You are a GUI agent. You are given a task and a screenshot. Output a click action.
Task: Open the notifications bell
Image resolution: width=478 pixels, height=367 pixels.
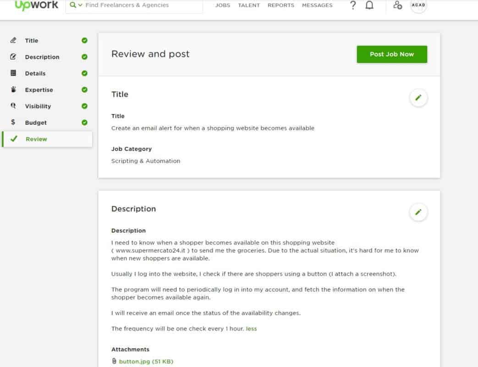click(369, 6)
